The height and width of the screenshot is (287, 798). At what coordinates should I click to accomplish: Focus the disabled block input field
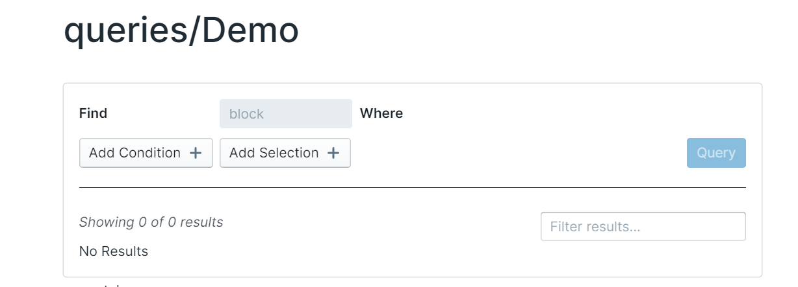click(286, 114)
